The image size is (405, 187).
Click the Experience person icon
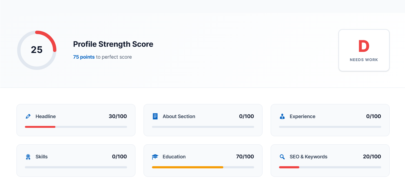(x=282, y=116)
